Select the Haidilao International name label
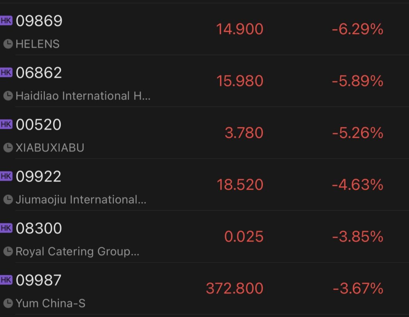 pos(83,96)
